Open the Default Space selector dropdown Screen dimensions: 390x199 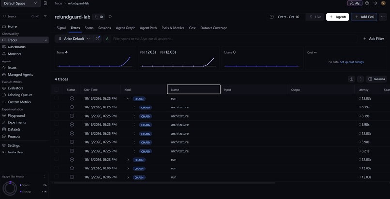(20, 3)
